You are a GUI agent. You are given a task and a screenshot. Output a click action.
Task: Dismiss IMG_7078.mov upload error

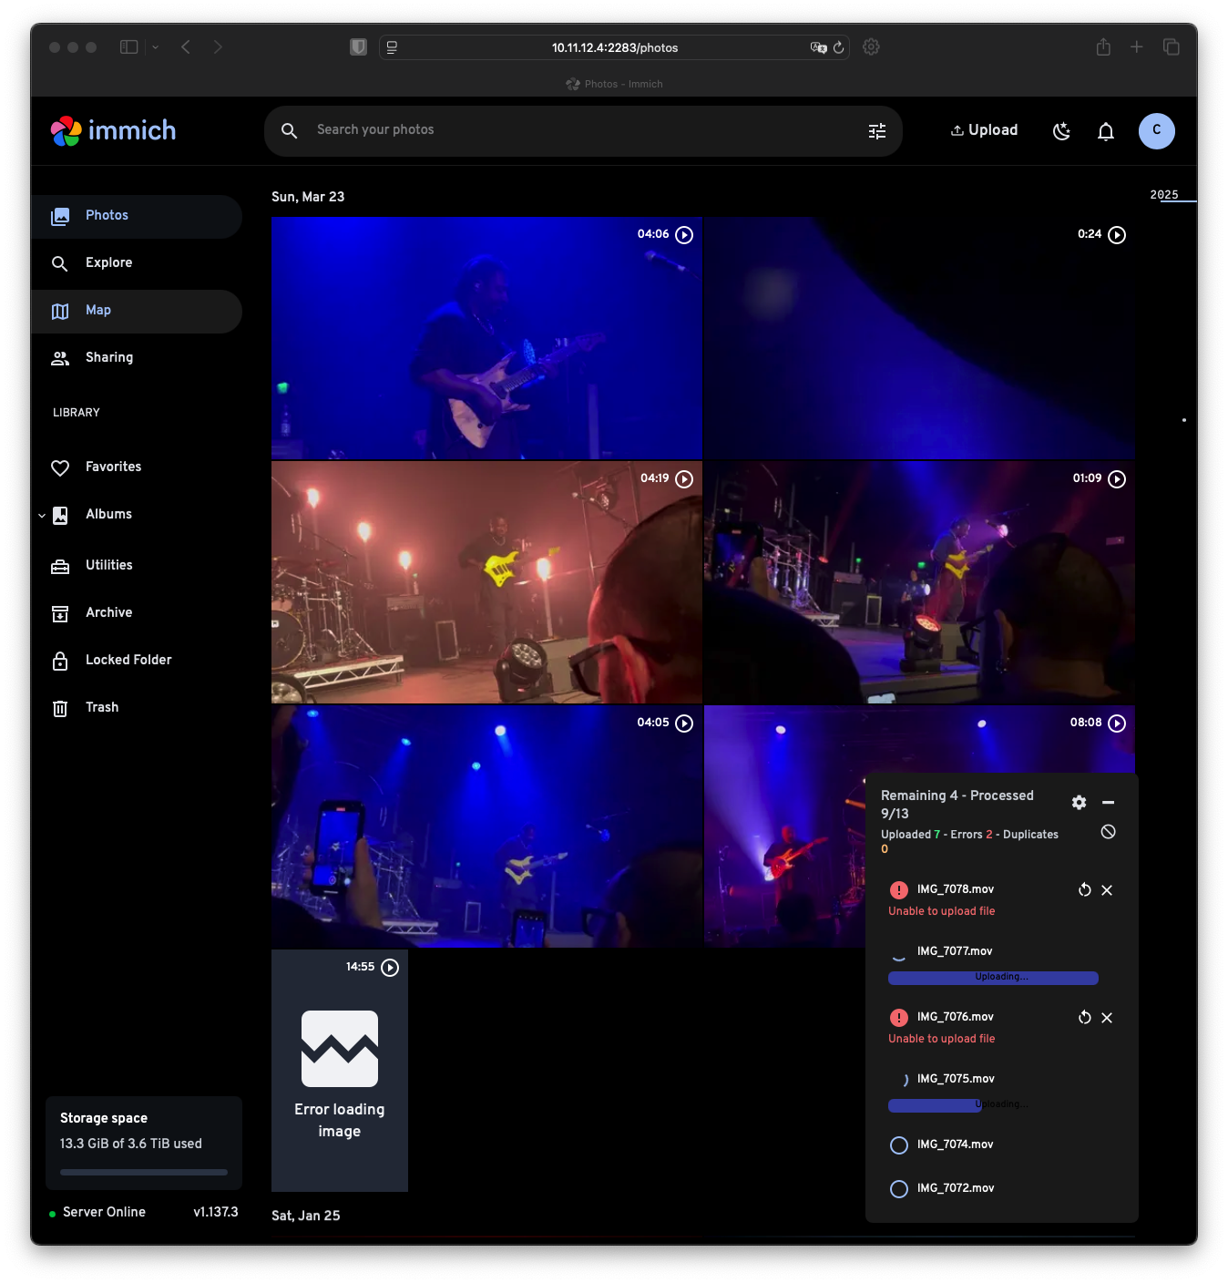(x=1107, y=890)
